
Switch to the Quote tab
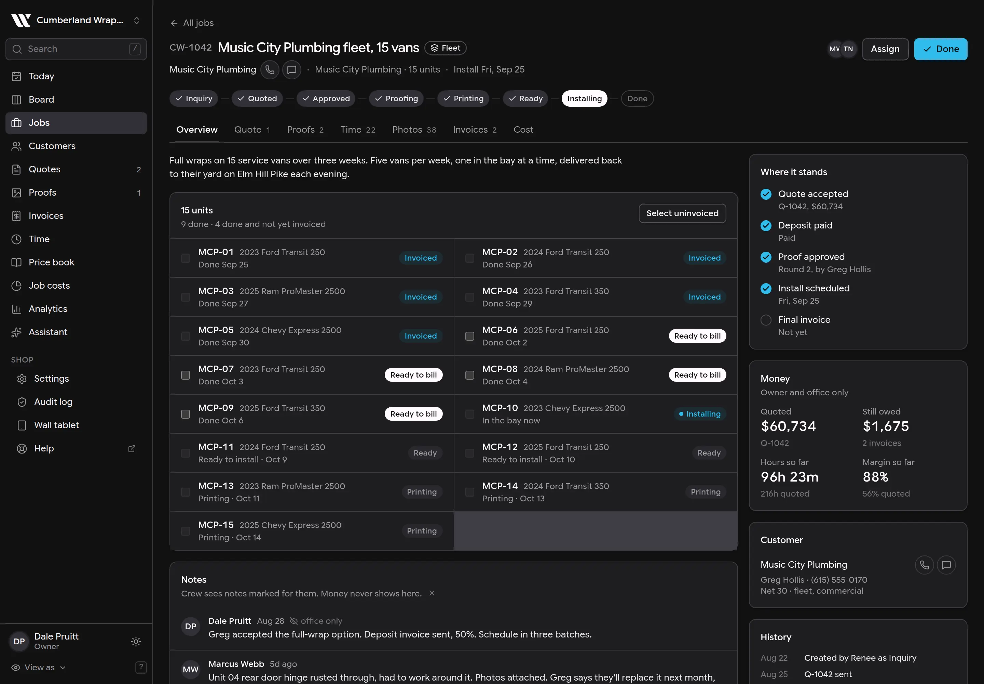[252, 129]
